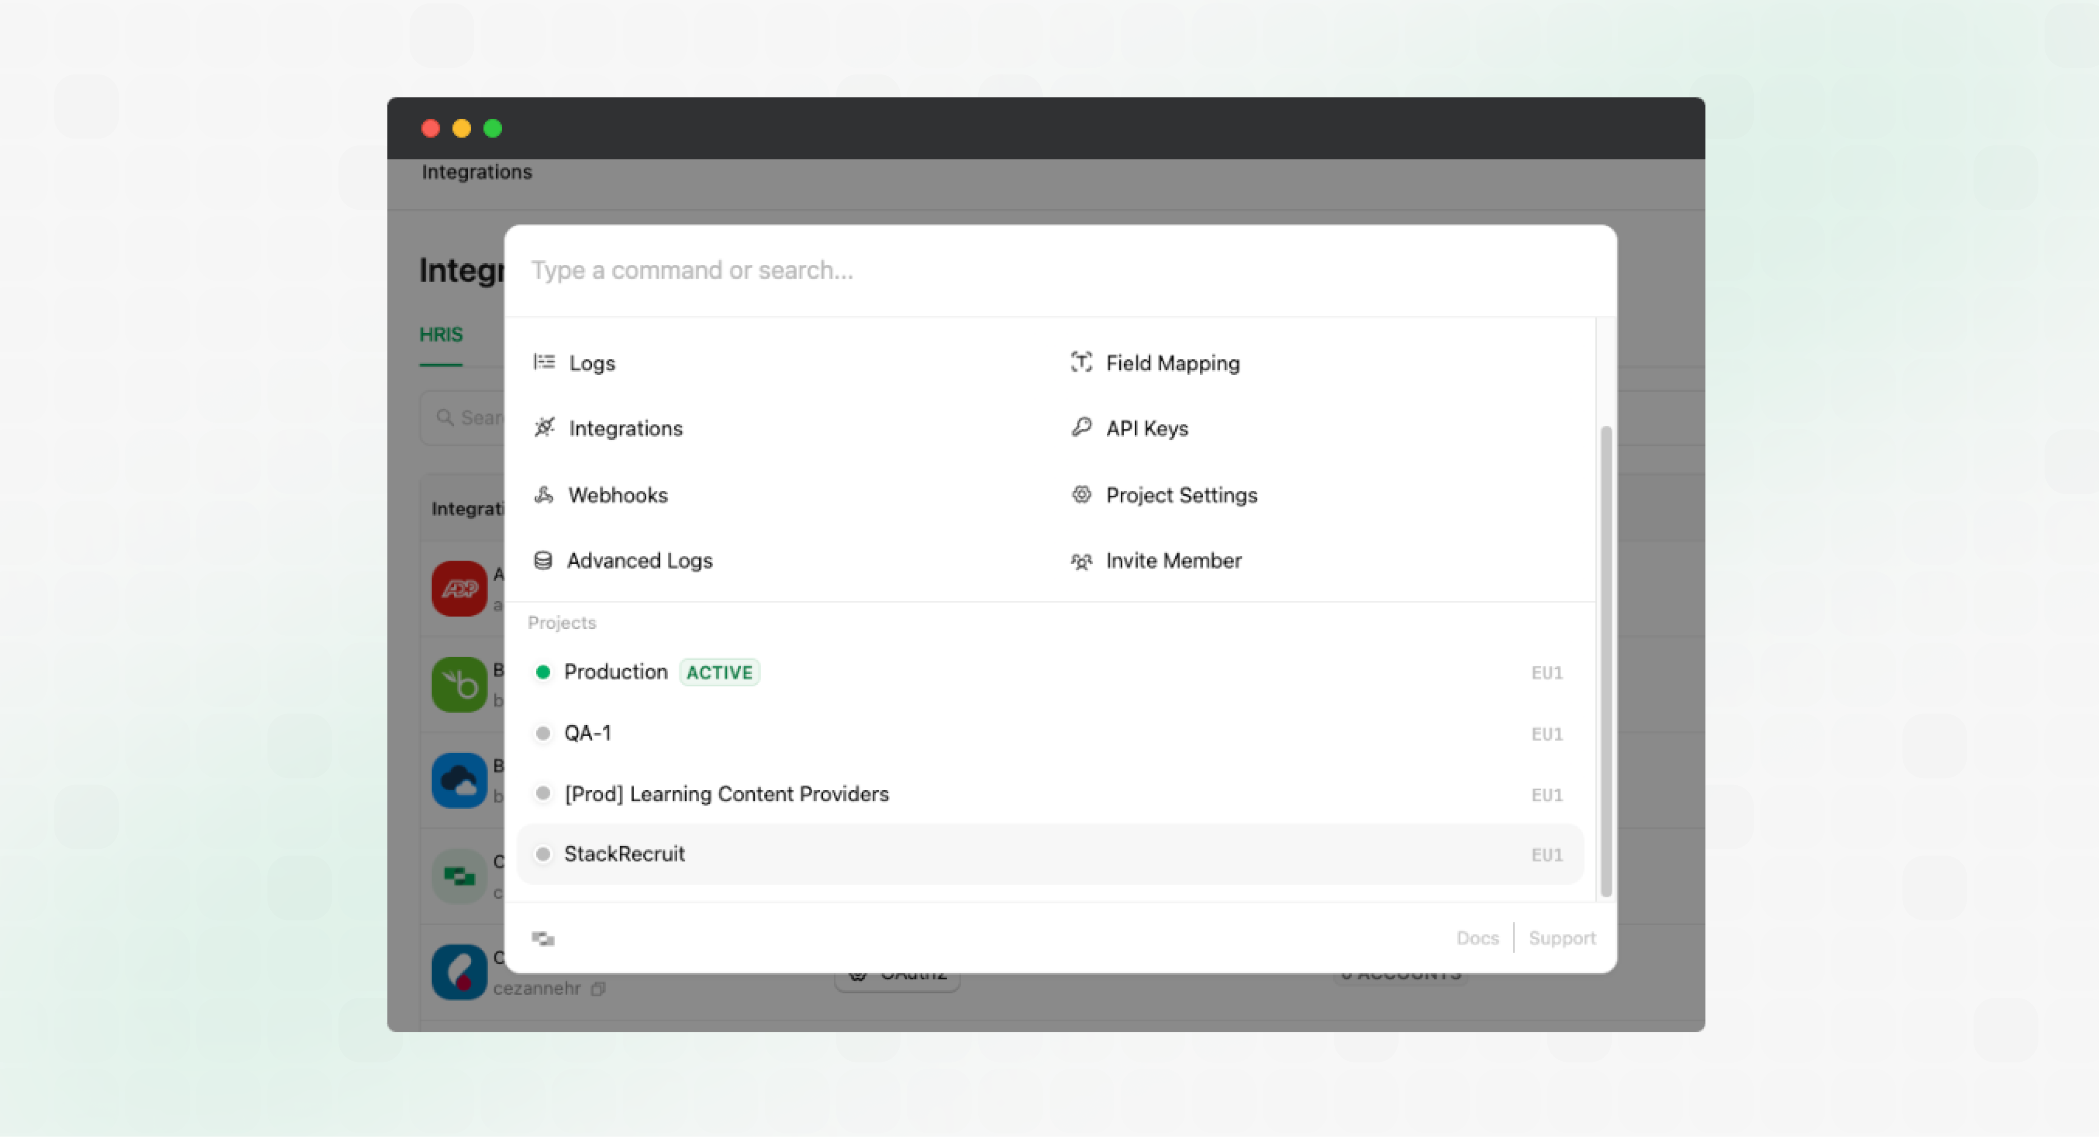
Task: Switch to Production project
Action: pos(1050,672)
